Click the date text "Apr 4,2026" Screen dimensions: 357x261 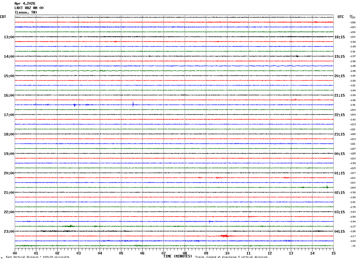tap(25, 4)
